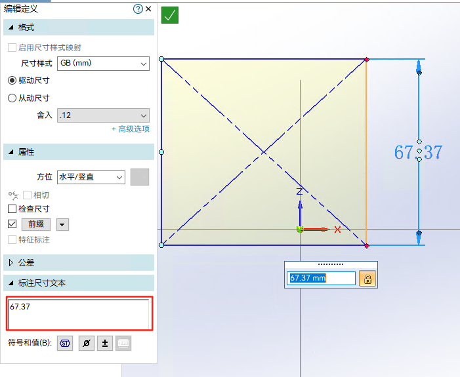Expand the 公差 section

[x=11, y=263]
